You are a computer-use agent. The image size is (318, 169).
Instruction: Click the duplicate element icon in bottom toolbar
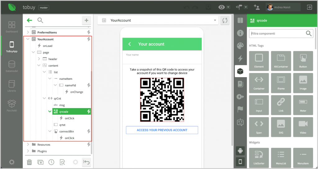point(40,162)
